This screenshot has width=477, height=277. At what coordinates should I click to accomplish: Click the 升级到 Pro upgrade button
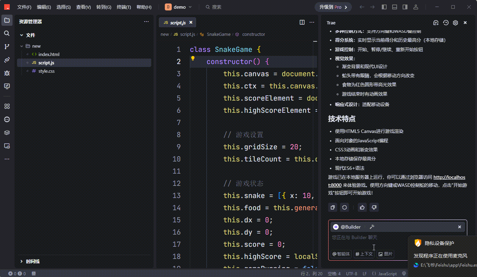click(x=333, y=7)
